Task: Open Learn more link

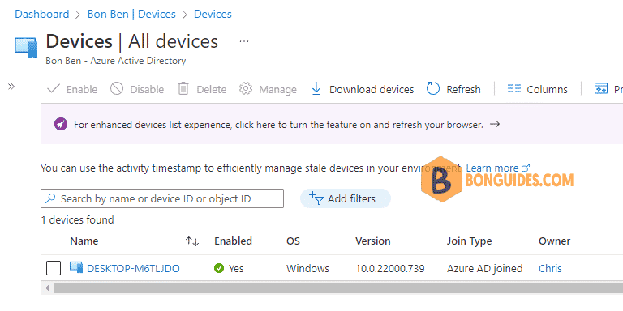Action: tap(498, 168)
